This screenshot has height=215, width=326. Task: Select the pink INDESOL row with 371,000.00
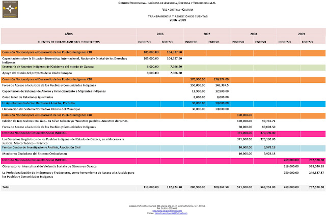point(163,134)
